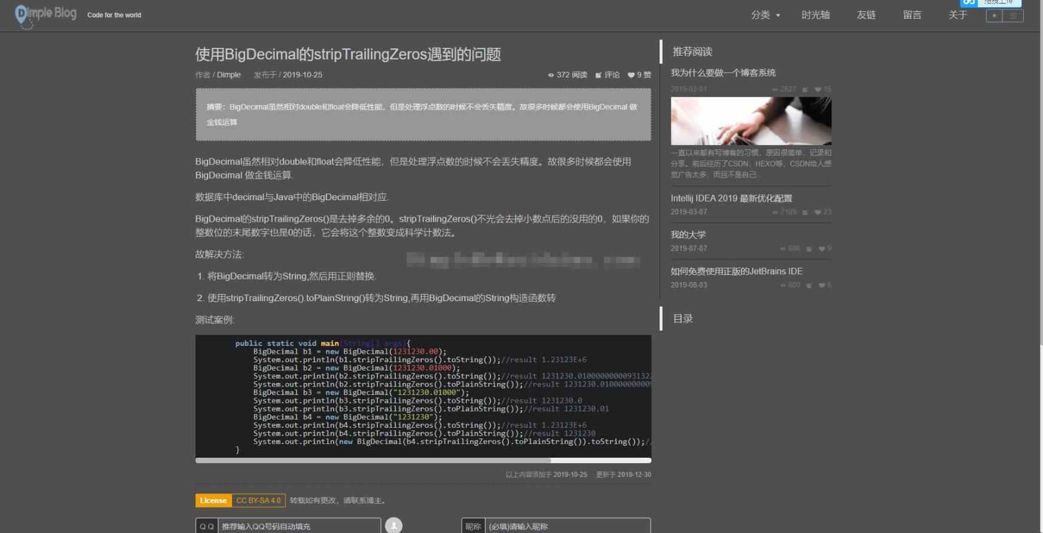
Task: Click the code block horizontal scrollbar
Action: tap(373, 461)
